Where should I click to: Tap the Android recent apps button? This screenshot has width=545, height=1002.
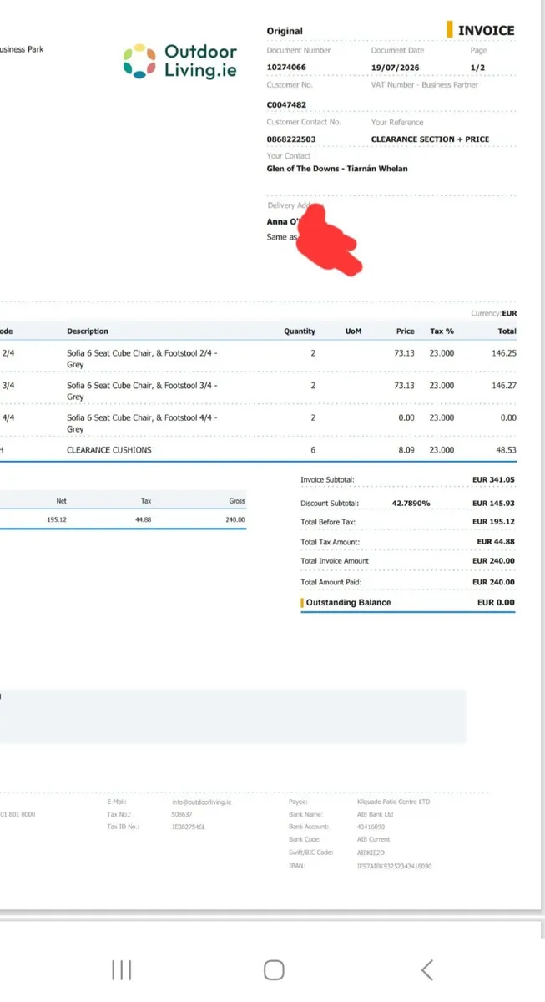click(x=122, y=969)
